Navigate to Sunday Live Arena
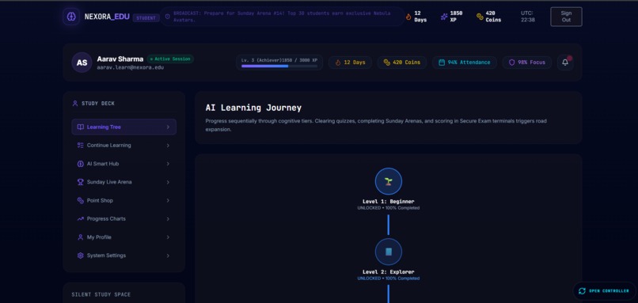 (x=123, y=182)
